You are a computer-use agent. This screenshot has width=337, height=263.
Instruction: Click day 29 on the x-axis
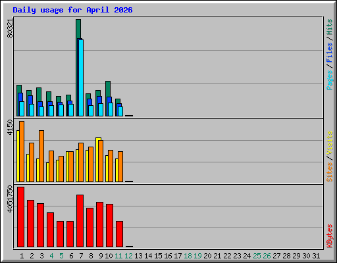[x=296, y=256]
